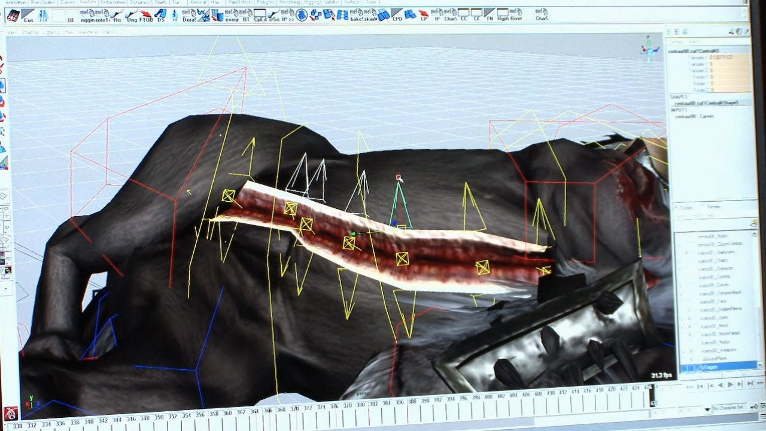The image size is (766, 431).
Task: Click the FTOB shelf button
Action: (x=145, y=15)
